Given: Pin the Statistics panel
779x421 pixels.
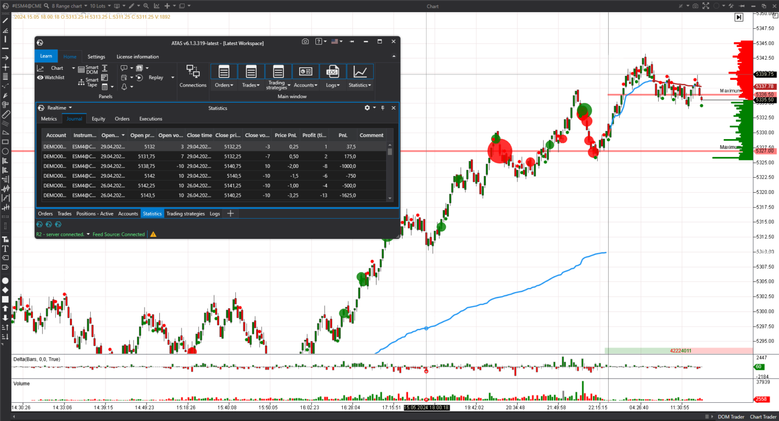Looking at the screenshot, I should click(383, 108).
